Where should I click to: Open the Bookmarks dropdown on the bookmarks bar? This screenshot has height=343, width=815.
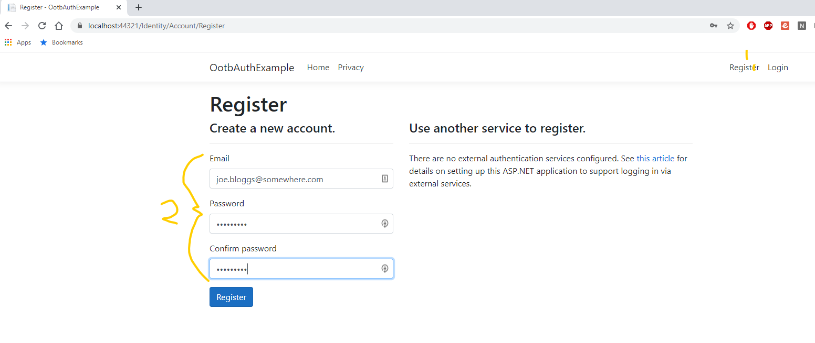pos(61,42)
